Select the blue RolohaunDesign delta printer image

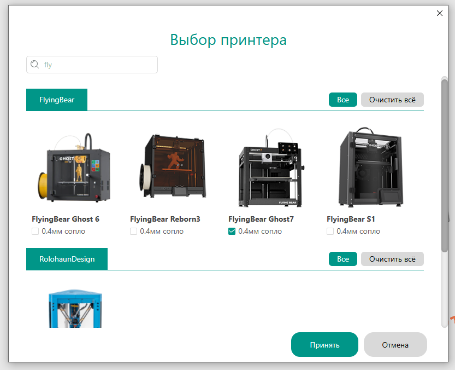75,309
